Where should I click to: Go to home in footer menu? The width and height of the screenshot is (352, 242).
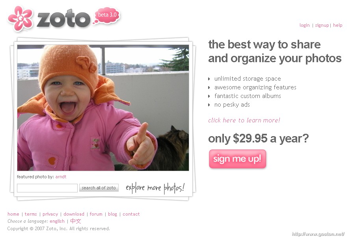click(13, 214)
